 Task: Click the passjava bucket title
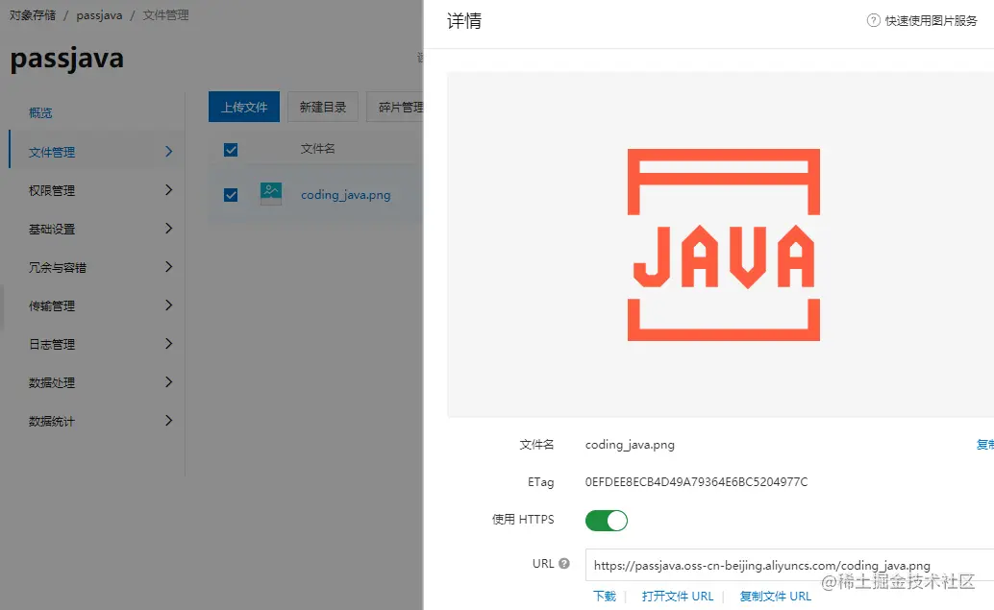click(x=66, y=59)
